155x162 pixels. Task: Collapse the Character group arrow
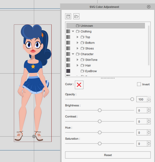coord(73,54)
